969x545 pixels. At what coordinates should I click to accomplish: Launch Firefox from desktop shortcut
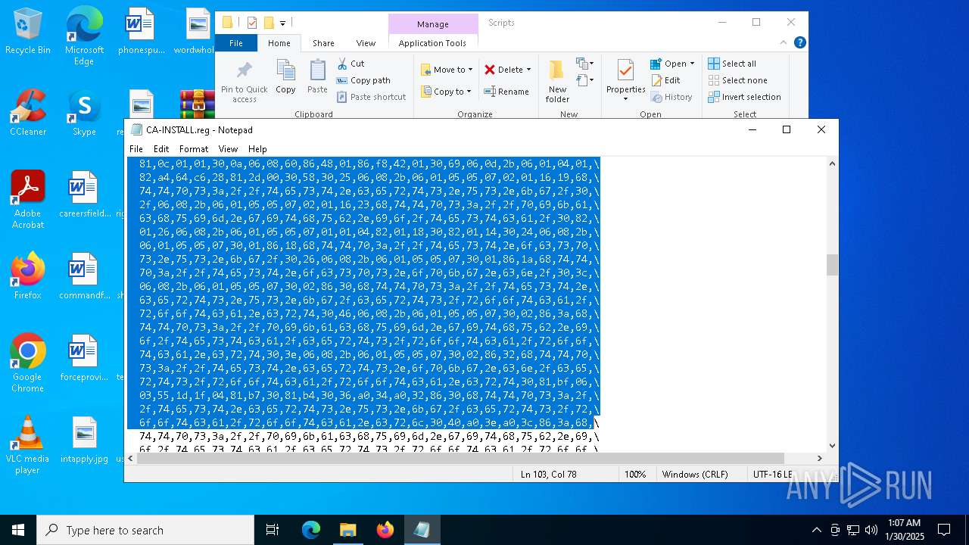(x=28, y=276)
